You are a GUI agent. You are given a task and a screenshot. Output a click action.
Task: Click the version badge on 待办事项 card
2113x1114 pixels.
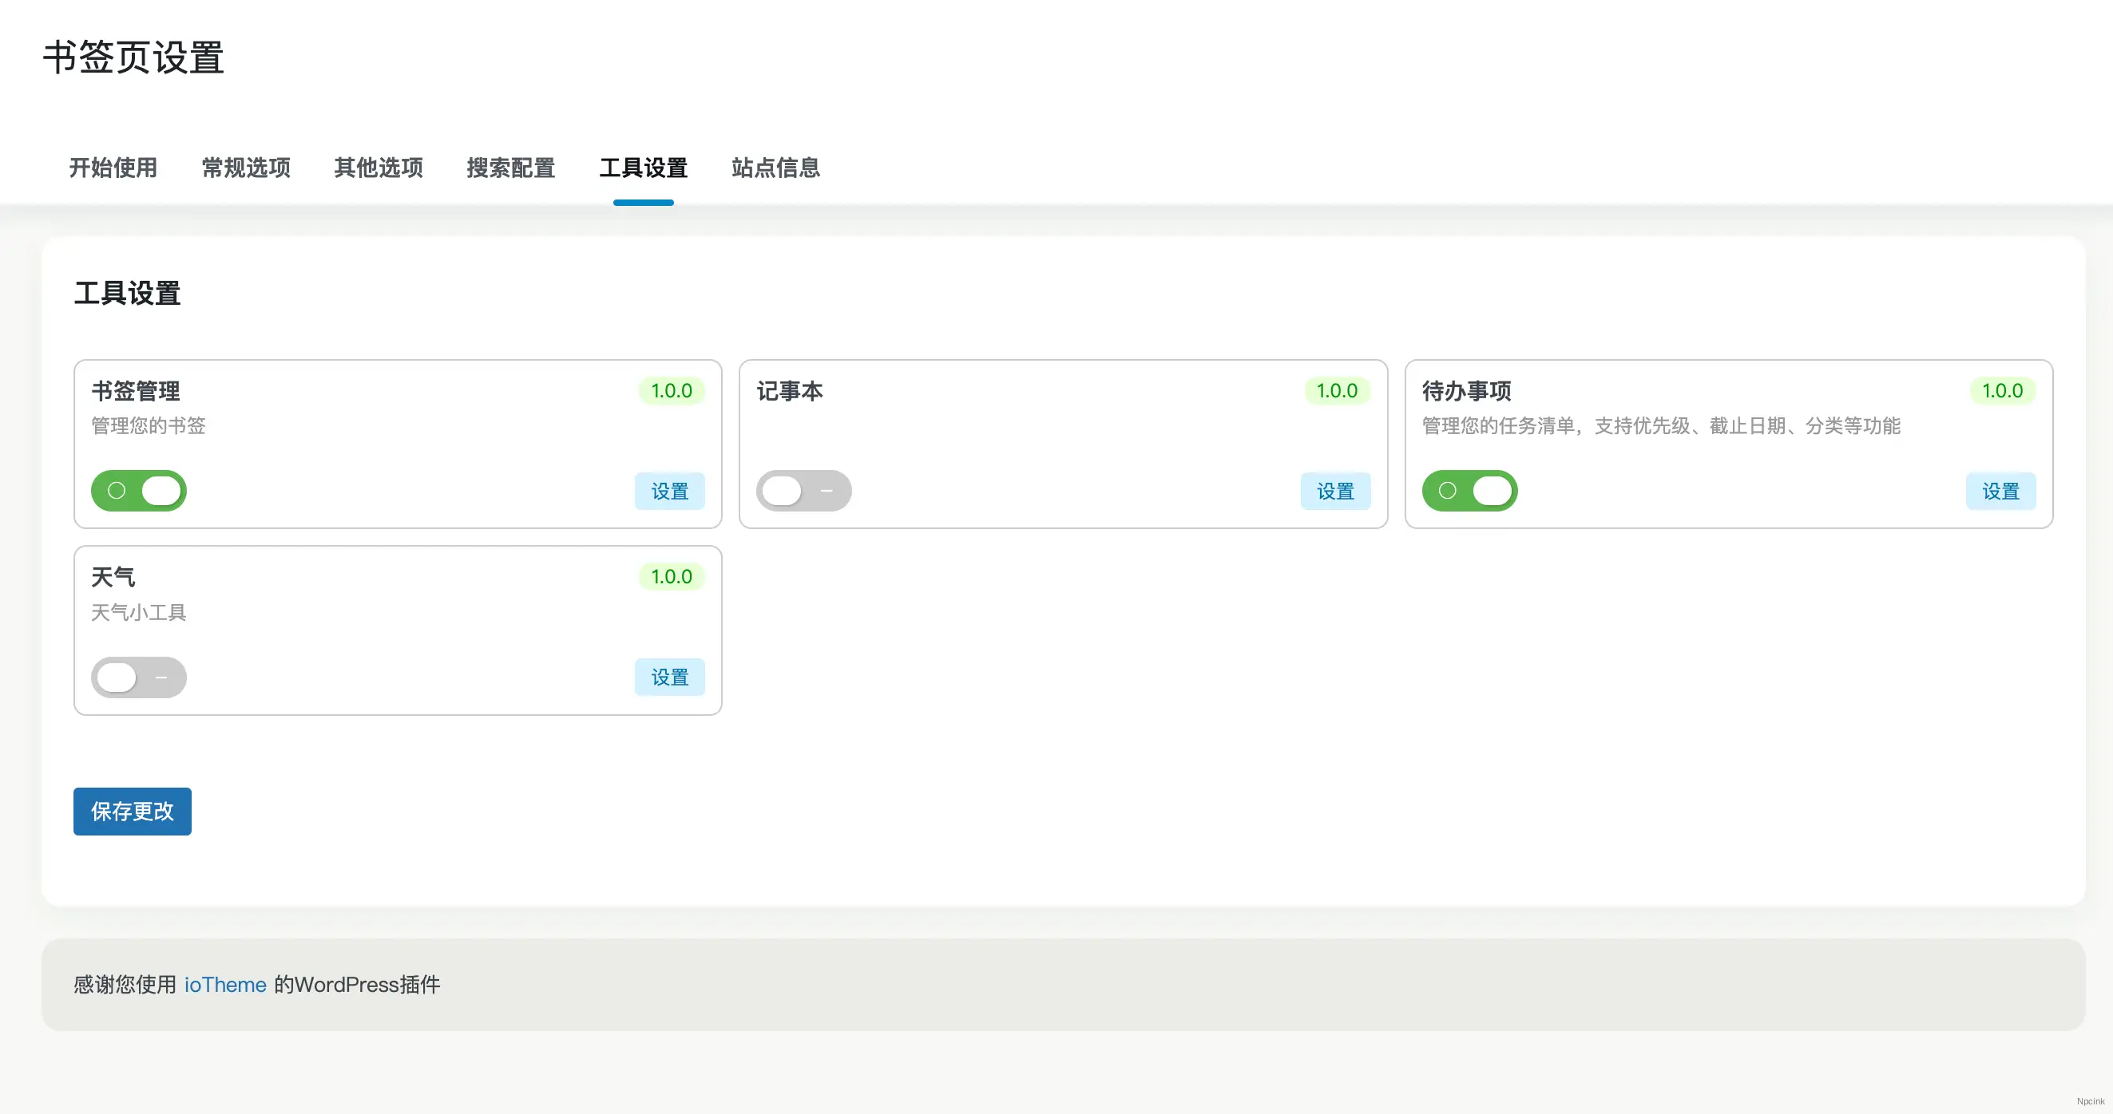point(2002,391)
